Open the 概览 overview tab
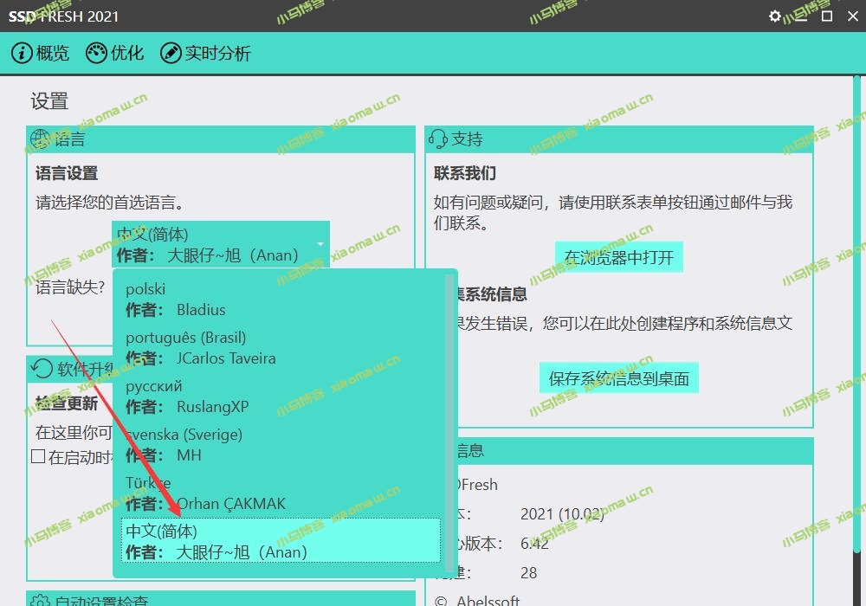Screen dimensions: 866x606 pyautogui.click(x=41, y=53)
